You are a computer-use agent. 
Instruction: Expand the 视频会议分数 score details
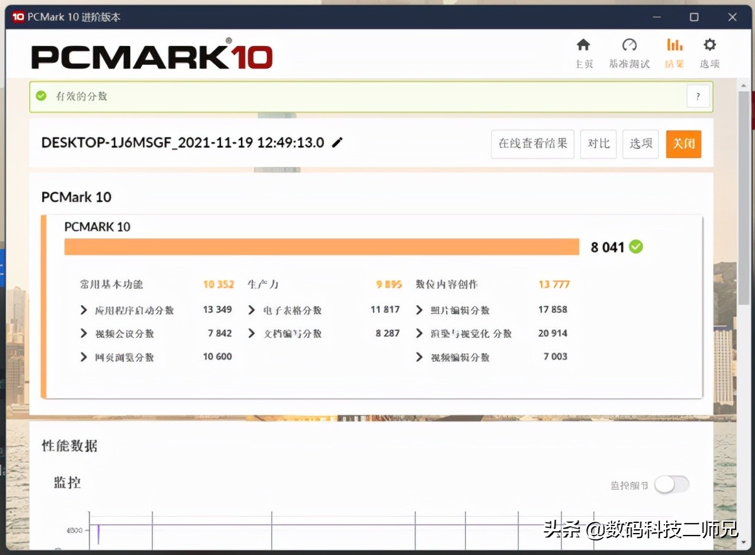tap(84, 334)
